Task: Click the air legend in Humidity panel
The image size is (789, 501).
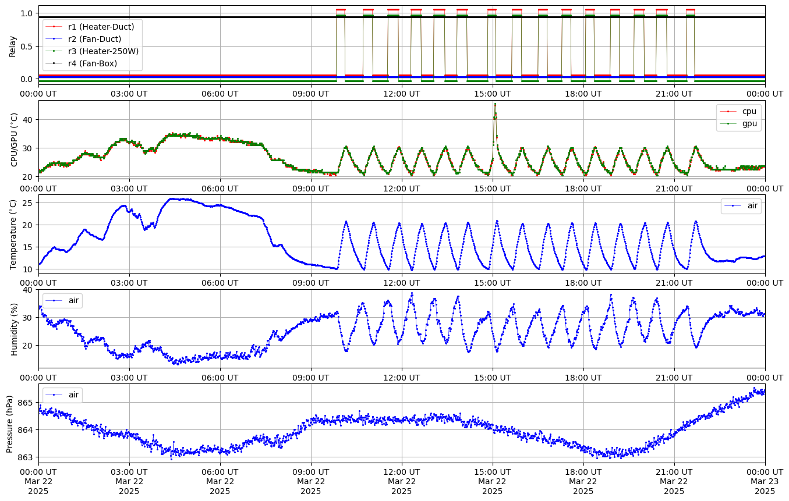Action: (62, 300)
